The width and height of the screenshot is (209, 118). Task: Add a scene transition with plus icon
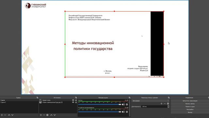161,104
